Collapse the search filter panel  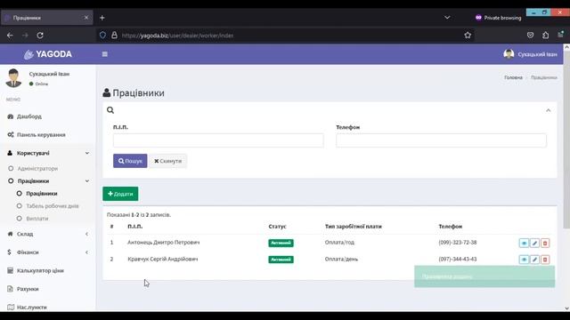pyautogui.click(x=549, y=110)
